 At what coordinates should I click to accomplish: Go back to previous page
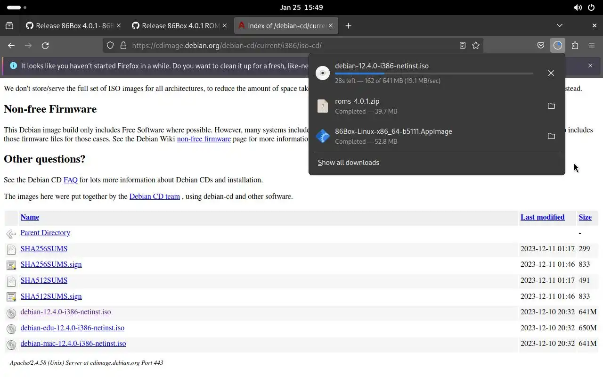(11, 46)
